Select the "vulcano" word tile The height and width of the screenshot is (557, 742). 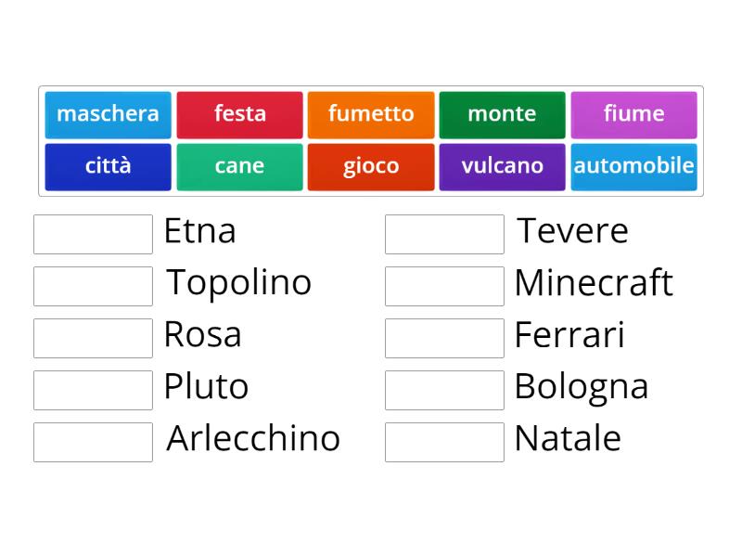pyautogui.click(x=502, y=166)
